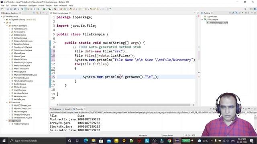
Task: Click Collapse All icon in Package Explorer
Action: coord(34,13)
